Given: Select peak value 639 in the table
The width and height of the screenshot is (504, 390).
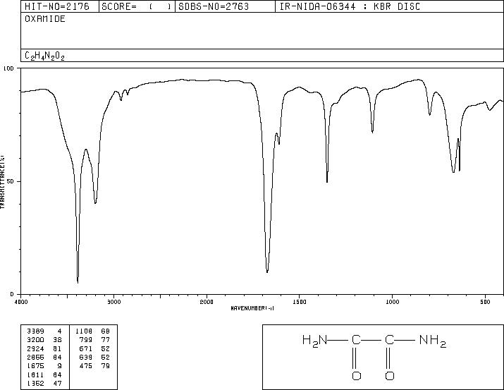Looking at the screenshot, I should (x=86, y=357).
